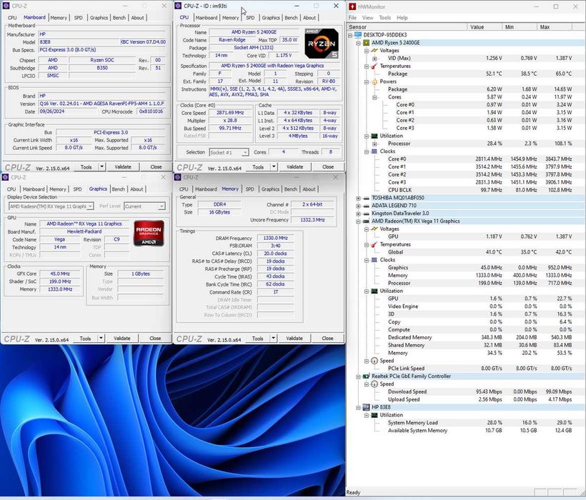Screen dimensions: 586x500
Task: Expand the ADATA LEGEND 710 tree node
Action: click(x=359, y=206)
